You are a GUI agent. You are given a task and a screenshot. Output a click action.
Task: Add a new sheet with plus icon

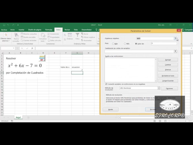[28, 118]
